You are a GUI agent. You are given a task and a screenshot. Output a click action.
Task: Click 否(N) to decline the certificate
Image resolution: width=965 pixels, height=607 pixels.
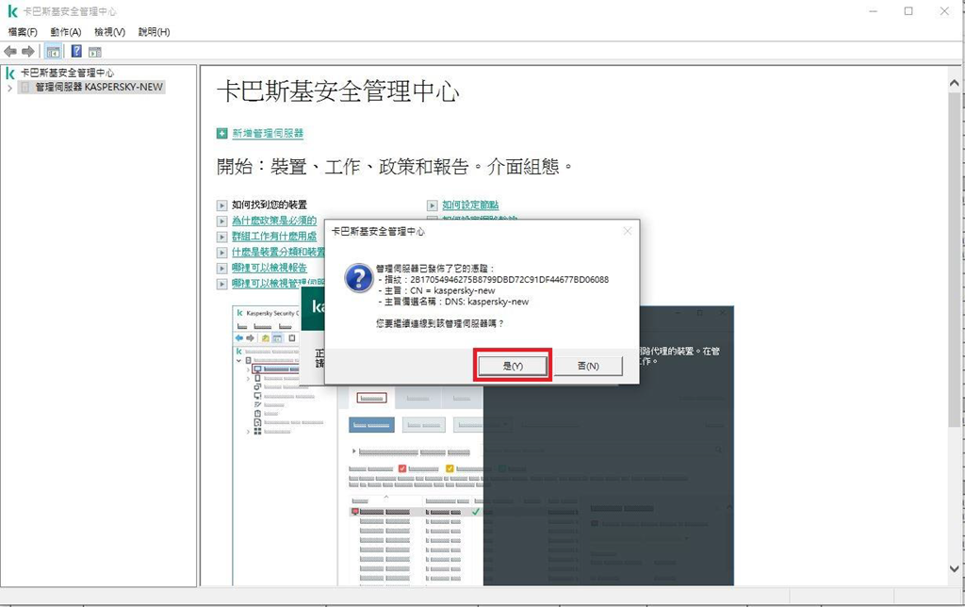coord(587,366)
